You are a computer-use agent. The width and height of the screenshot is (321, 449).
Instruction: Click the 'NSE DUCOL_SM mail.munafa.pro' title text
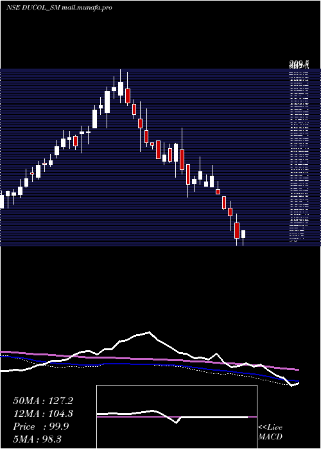[59, 8]
